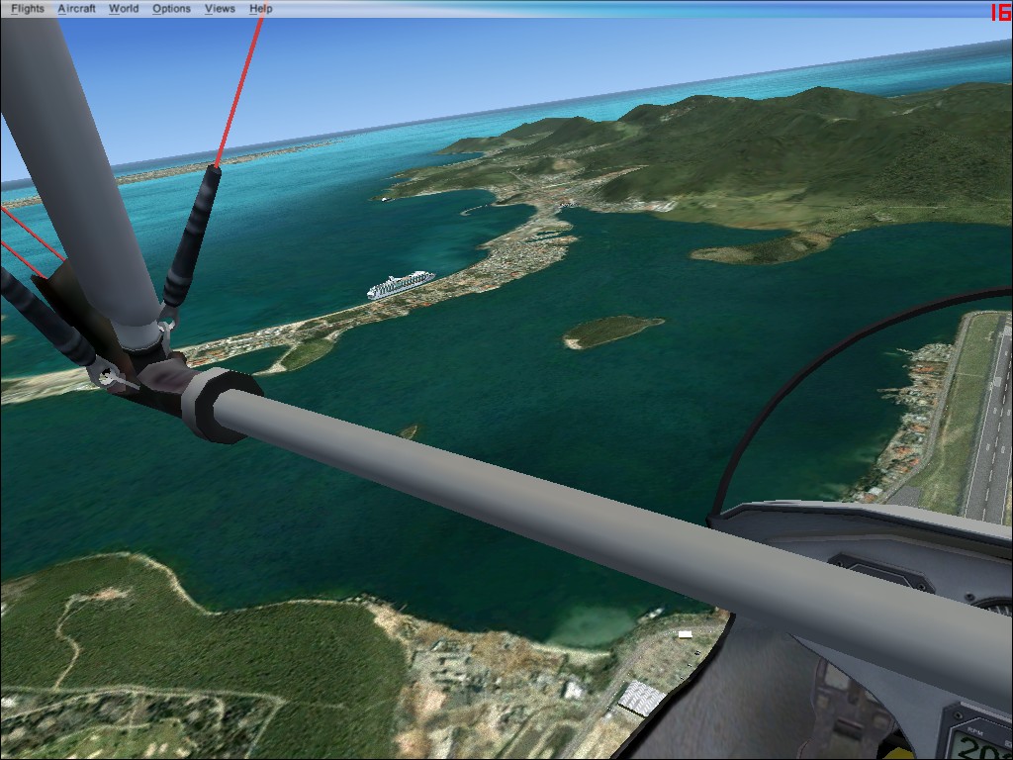Click the red frame rate counter
1013x760 pixels.
tap(999, 12)
